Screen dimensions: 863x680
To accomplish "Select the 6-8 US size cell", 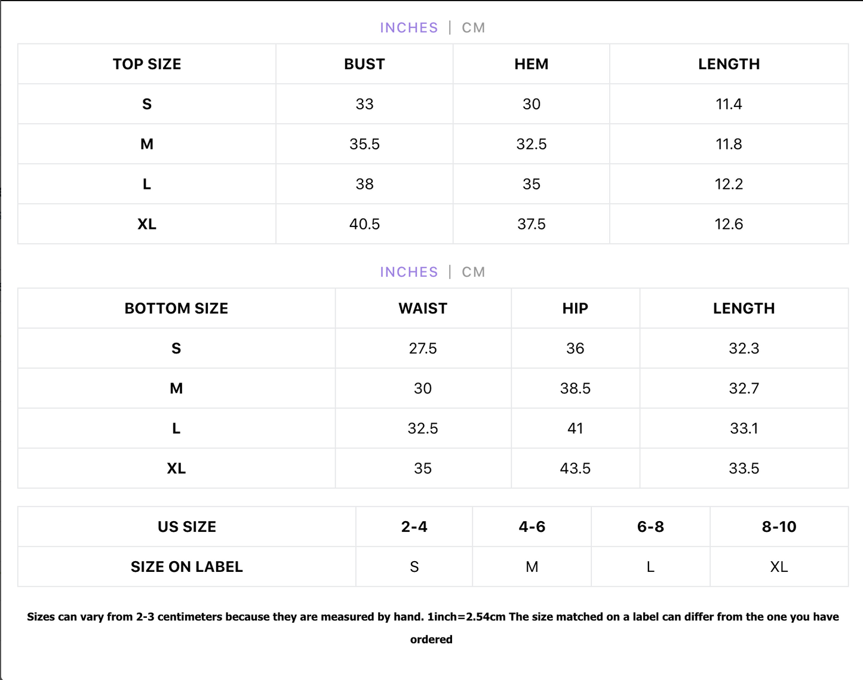I will [650, 527].
